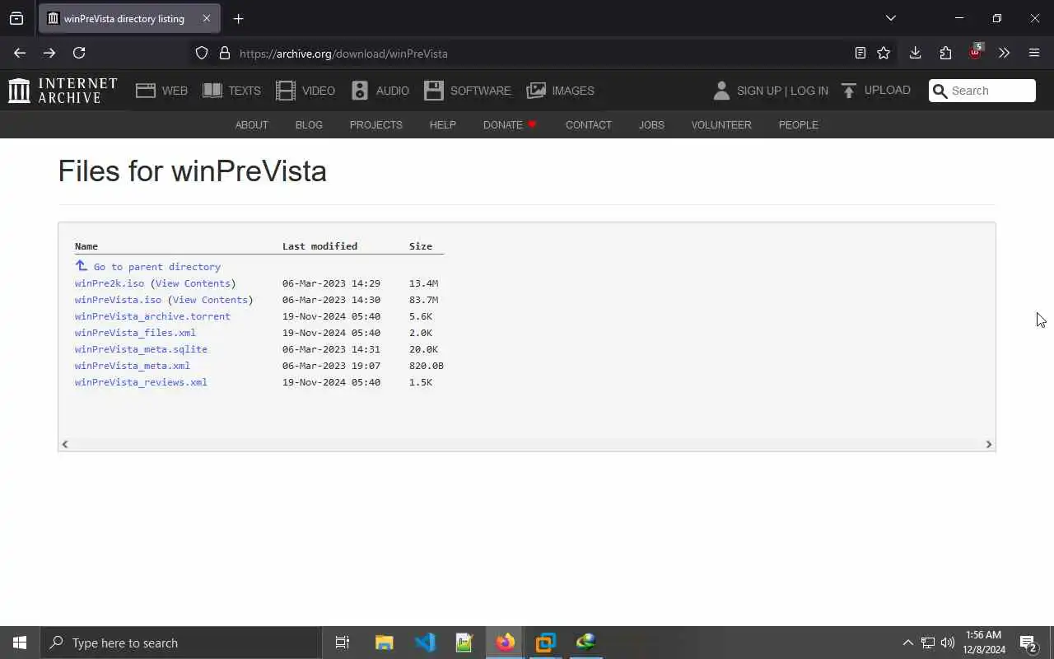This screenshot has height=659, width=1054.
Task: Click taskbar search box
Action: (181, 643)
